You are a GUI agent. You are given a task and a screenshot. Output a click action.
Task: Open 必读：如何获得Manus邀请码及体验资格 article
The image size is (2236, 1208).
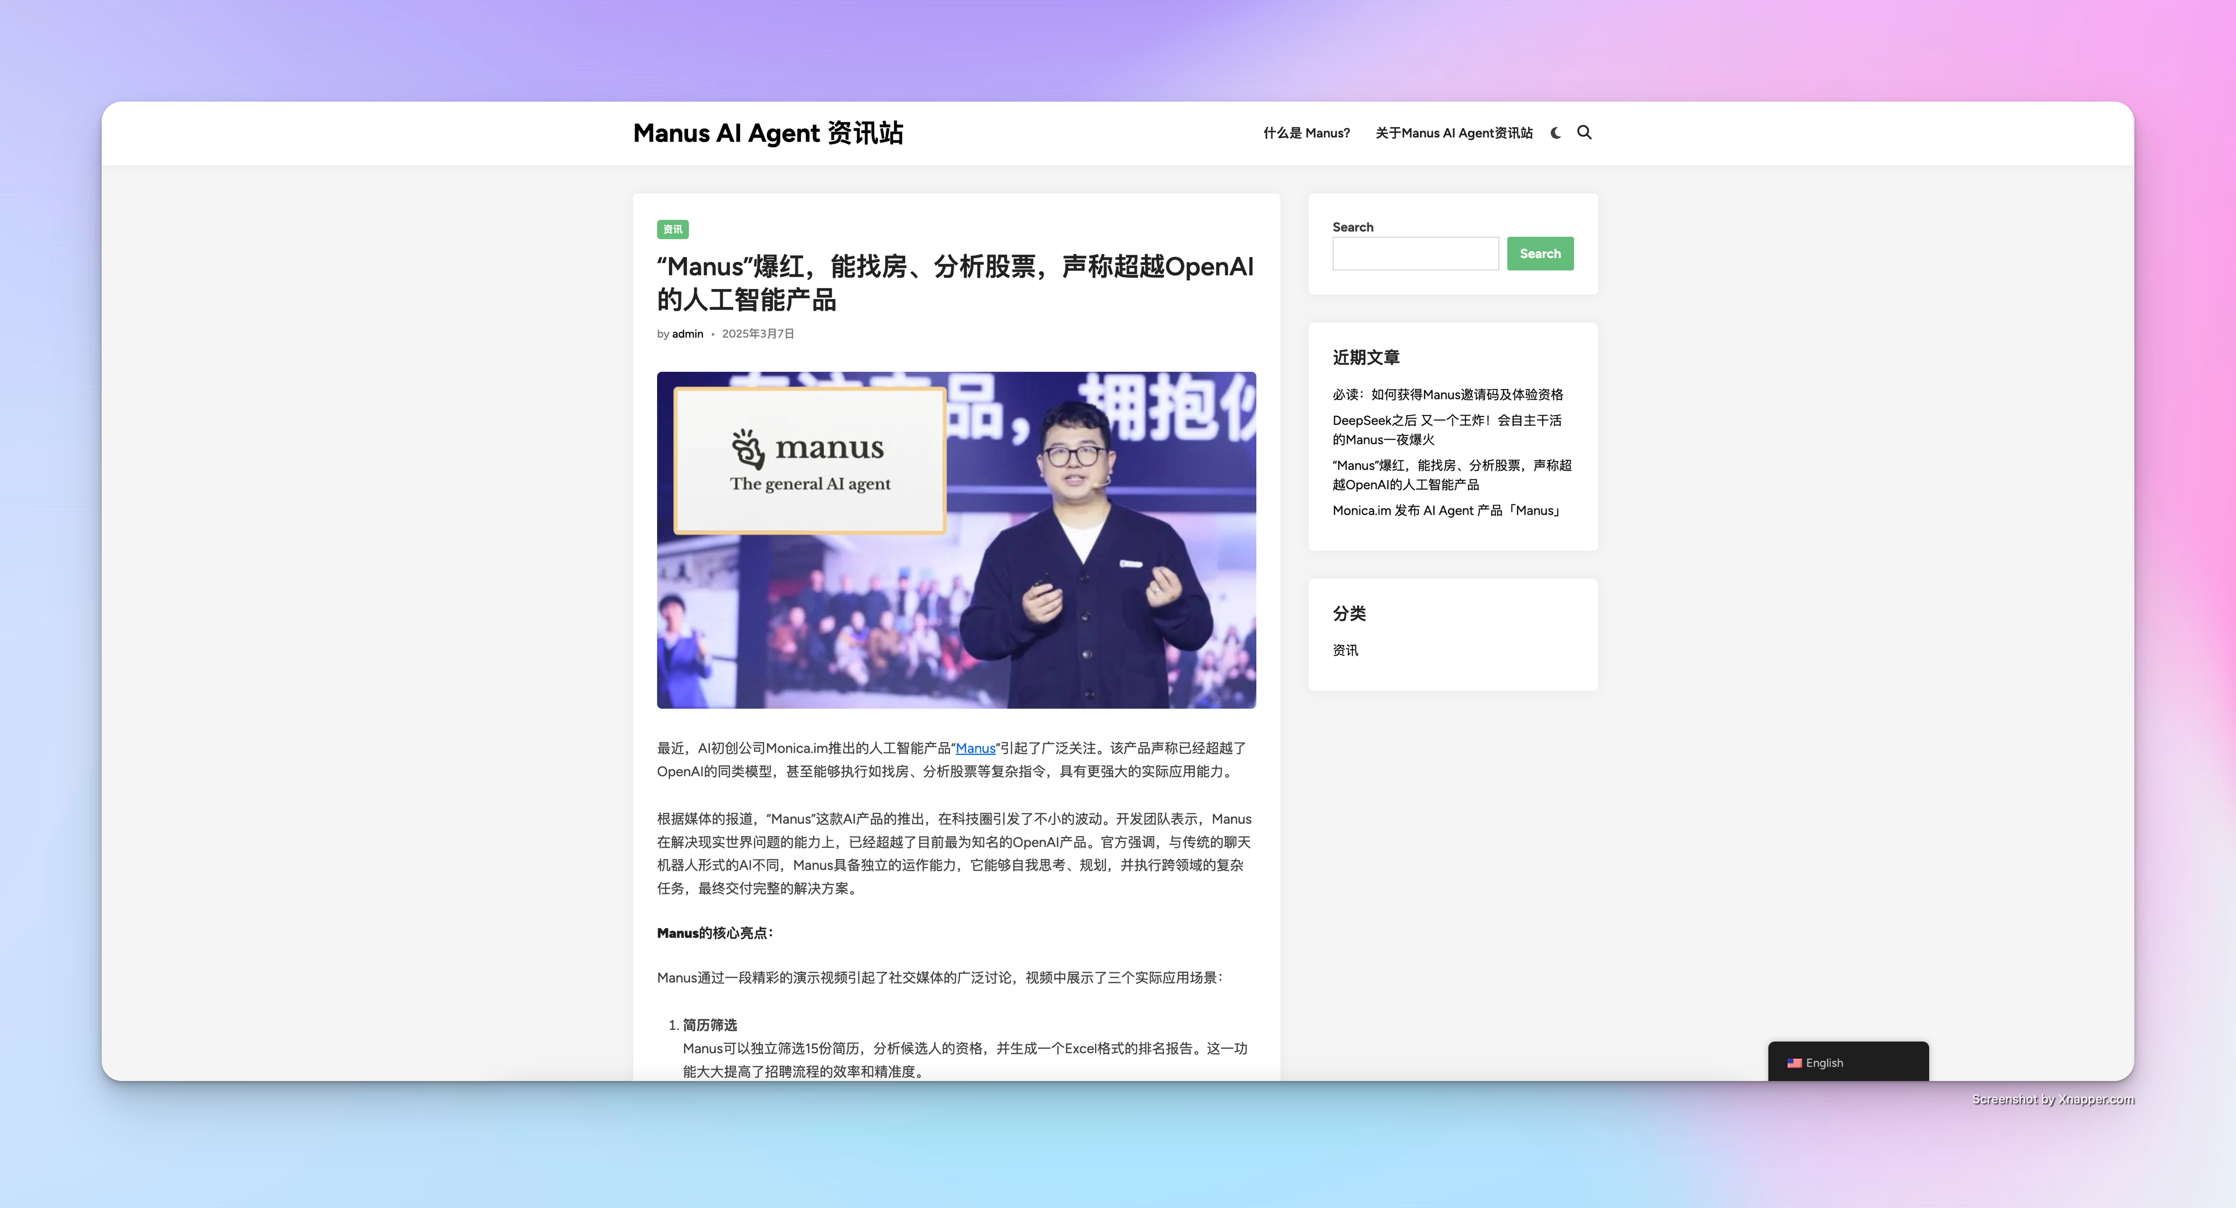[1448, 395]
